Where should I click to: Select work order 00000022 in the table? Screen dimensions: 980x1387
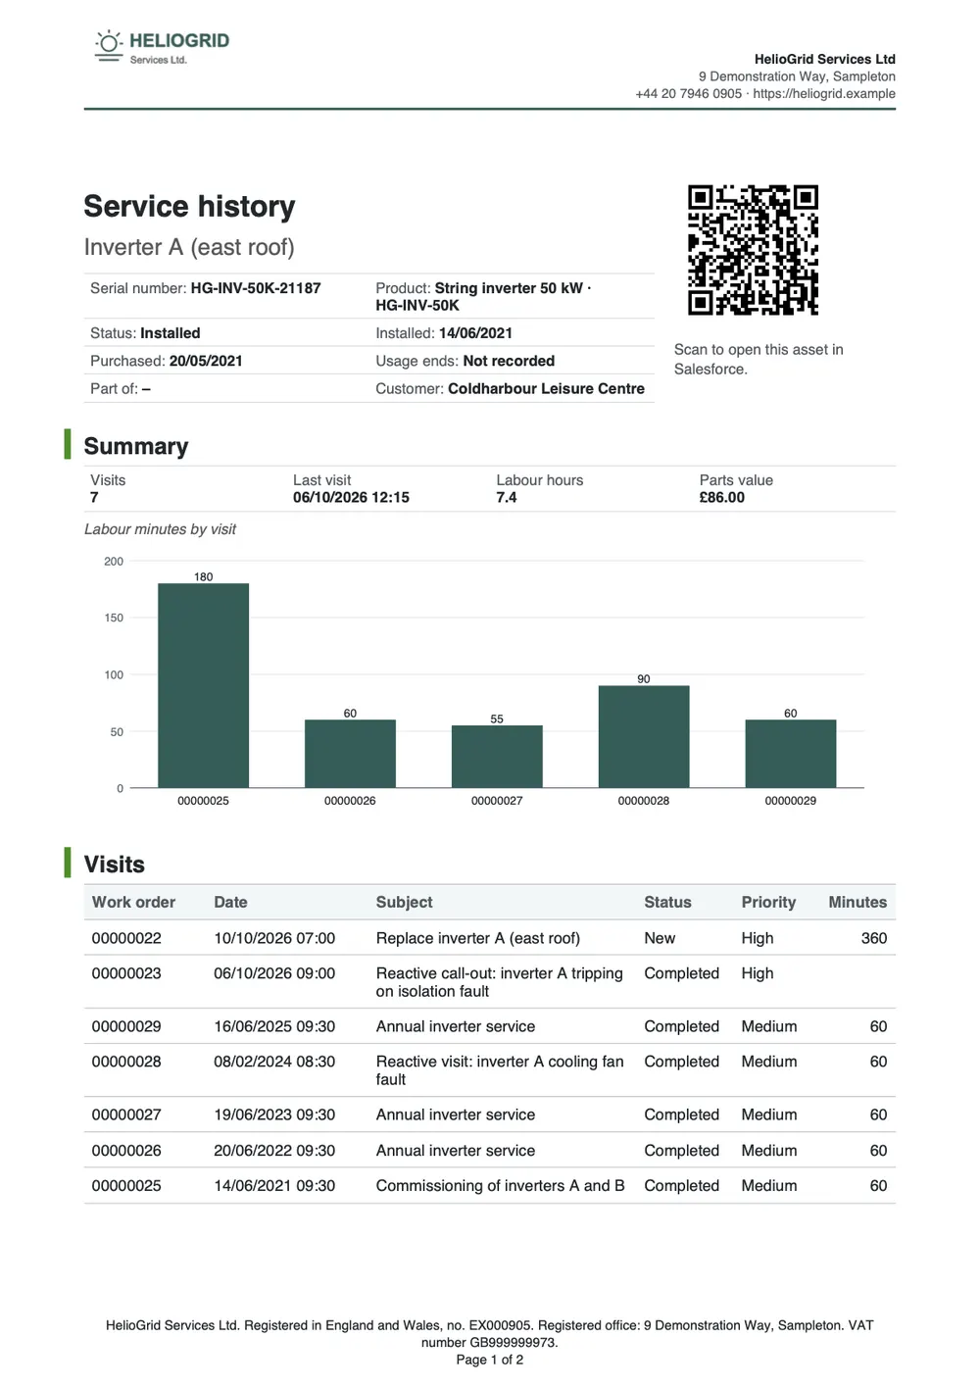(126, 938)
